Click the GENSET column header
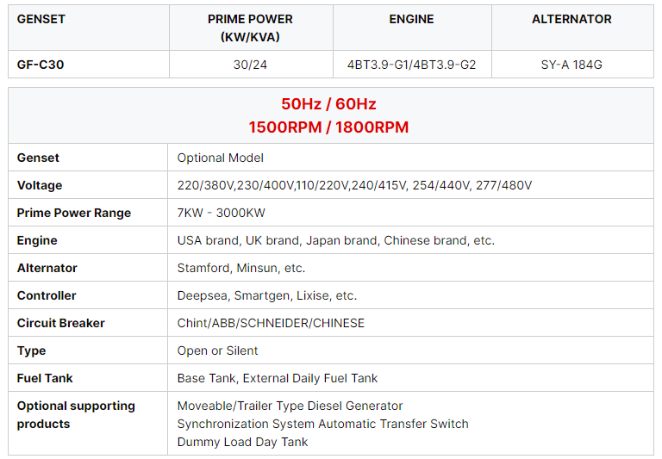Screen dimensions: 662x459 [x=41, y=19]
